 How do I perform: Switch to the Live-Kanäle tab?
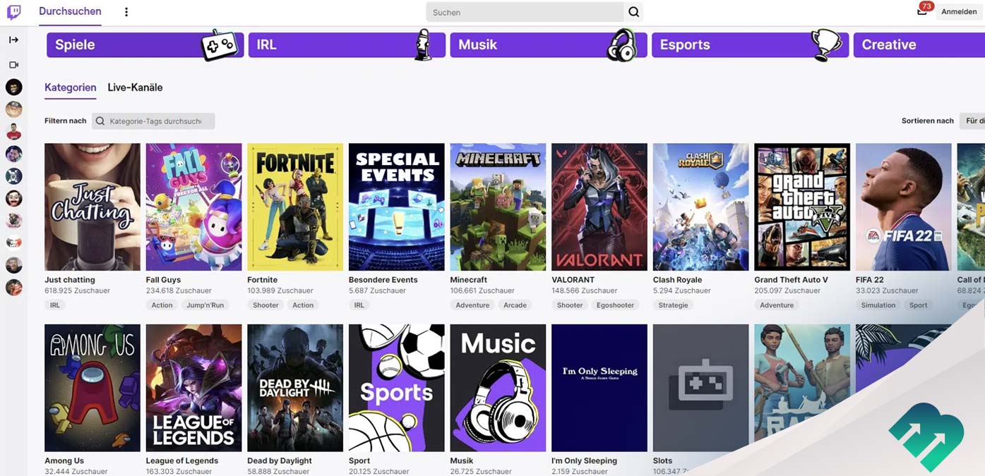point(135,87)
